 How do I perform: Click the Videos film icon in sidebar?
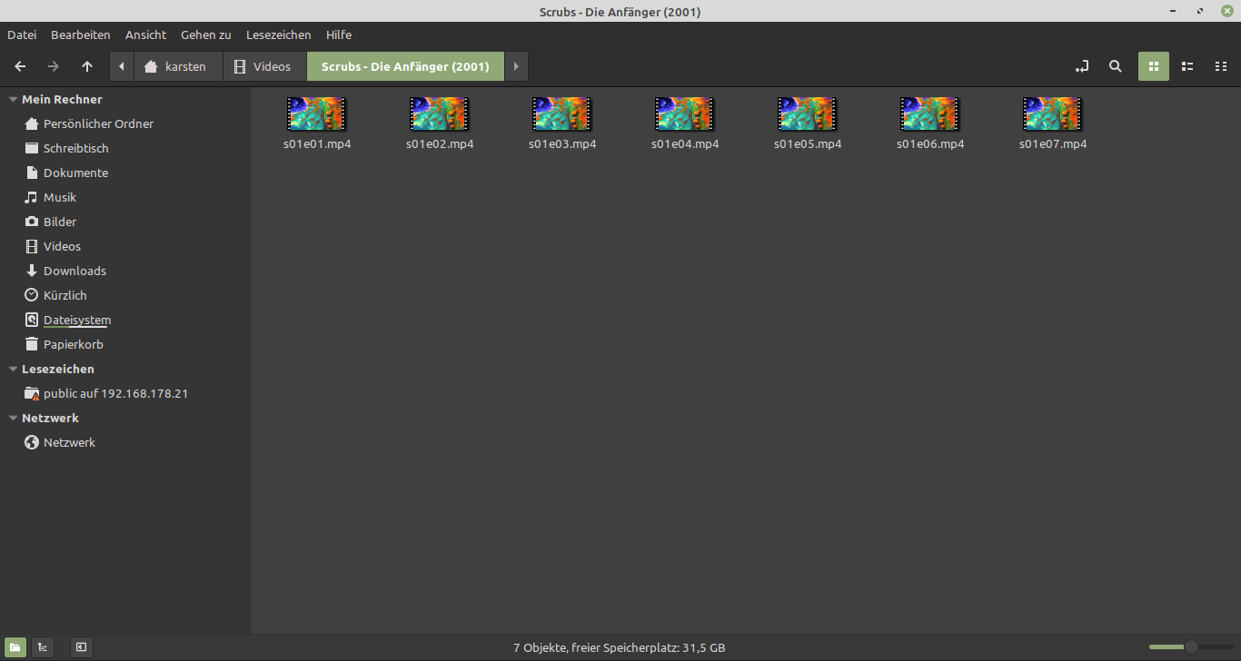click(32, 246)
